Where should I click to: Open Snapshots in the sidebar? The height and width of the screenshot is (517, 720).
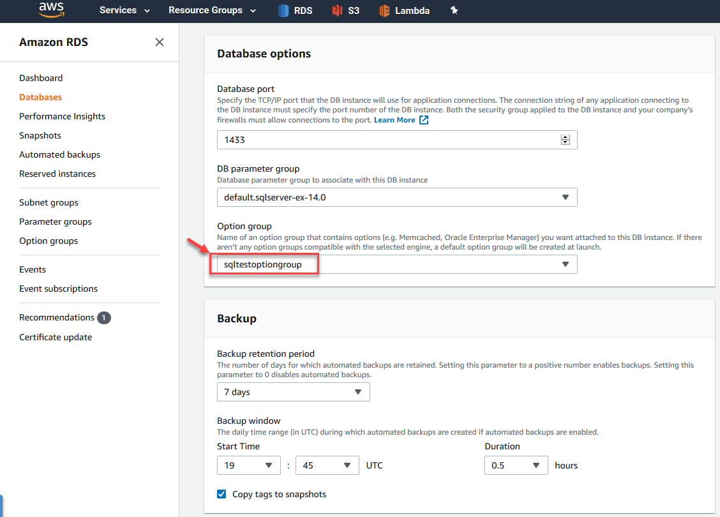40,135
